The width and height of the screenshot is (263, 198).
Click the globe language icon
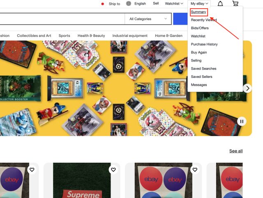pos(129,4)
